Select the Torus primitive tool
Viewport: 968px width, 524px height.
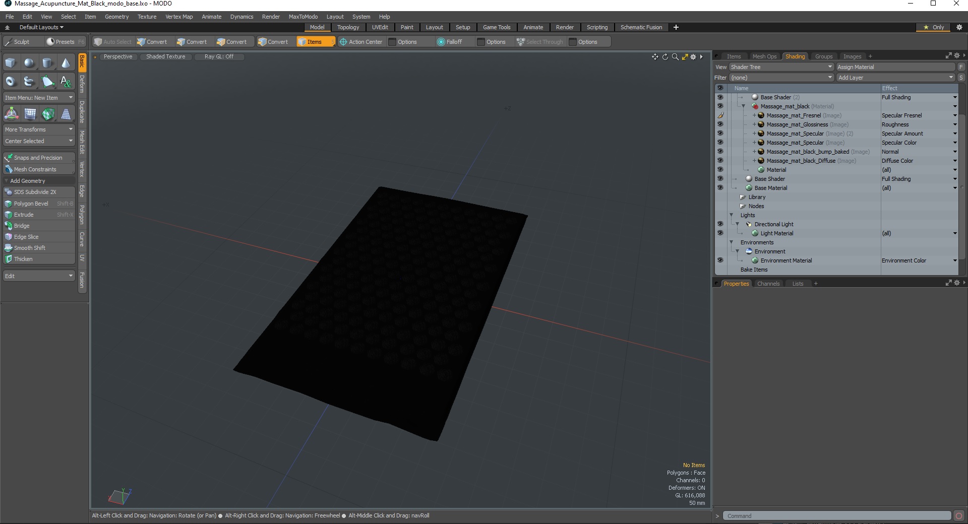(11, 81)
